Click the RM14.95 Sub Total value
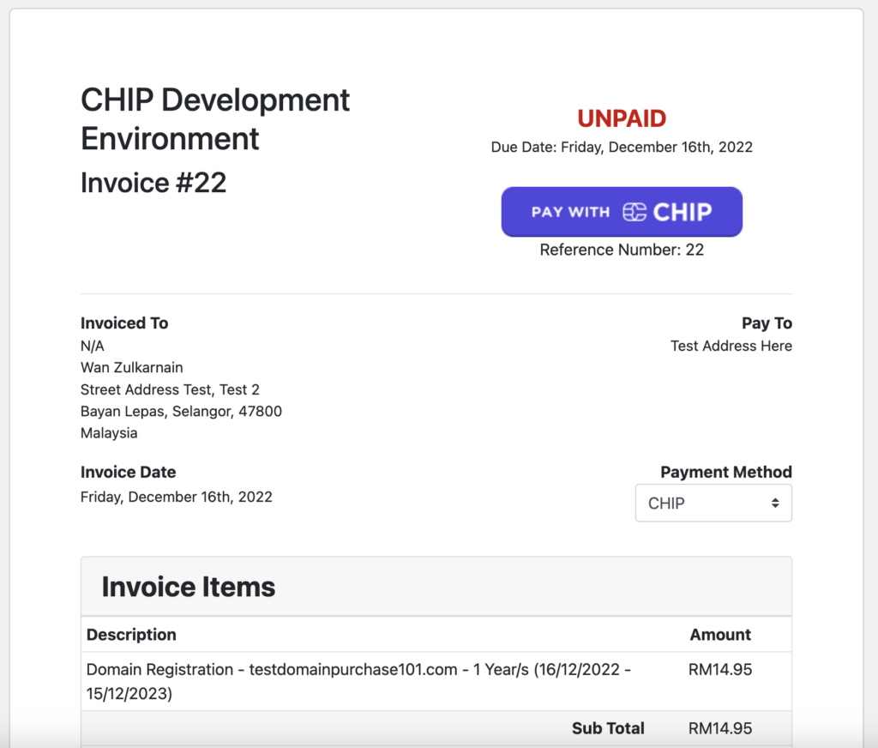Viewport: 878px width, 748px height. click(720, 728)
